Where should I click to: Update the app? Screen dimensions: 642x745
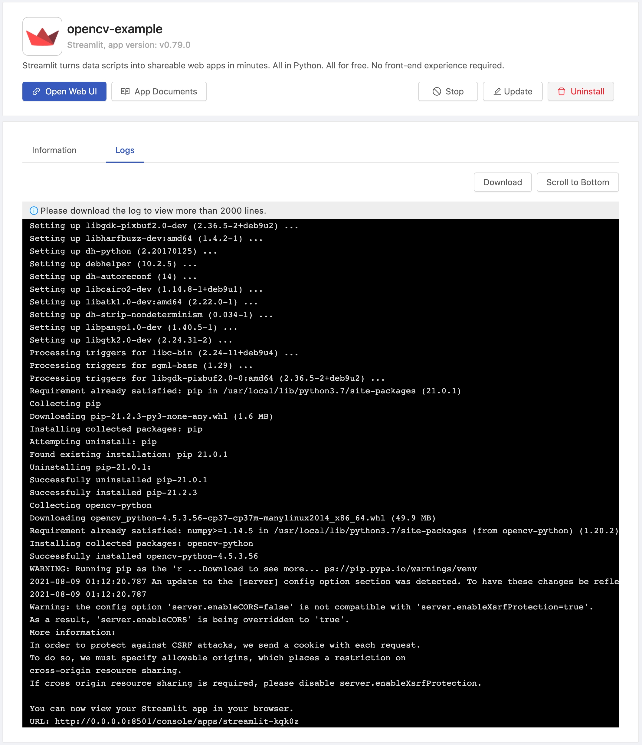513,91
